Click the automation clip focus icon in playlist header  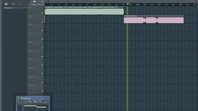point(39,1)
